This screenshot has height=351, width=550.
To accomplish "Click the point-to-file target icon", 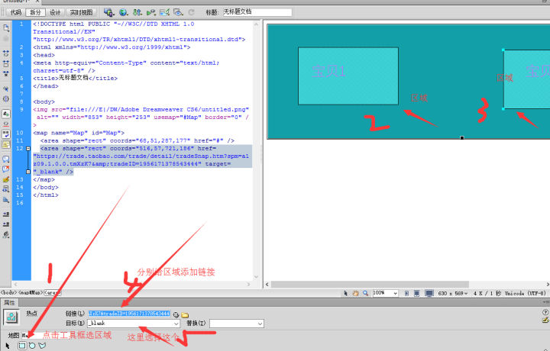I will click(176, 314).
